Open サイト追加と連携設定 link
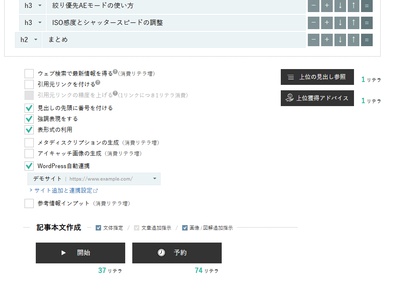Viewport: 396px width, 295px height. pos(64,191)
